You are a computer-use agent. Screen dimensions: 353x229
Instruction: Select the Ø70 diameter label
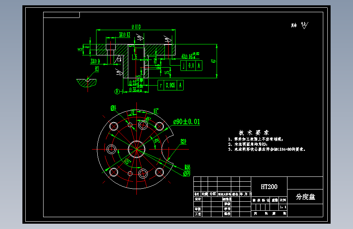[187, 173]
